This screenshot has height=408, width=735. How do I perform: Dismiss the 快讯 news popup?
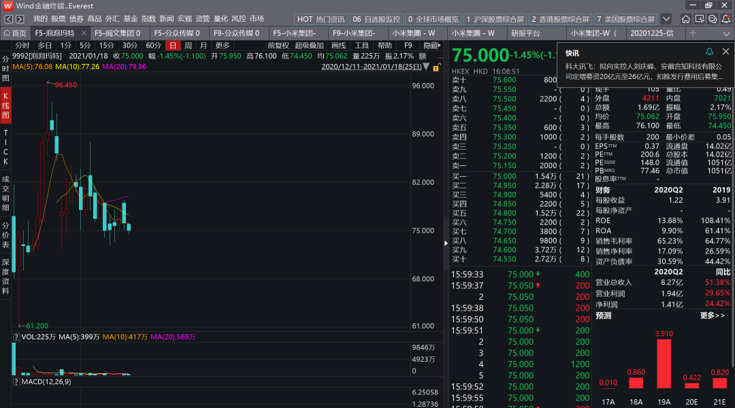725,52
